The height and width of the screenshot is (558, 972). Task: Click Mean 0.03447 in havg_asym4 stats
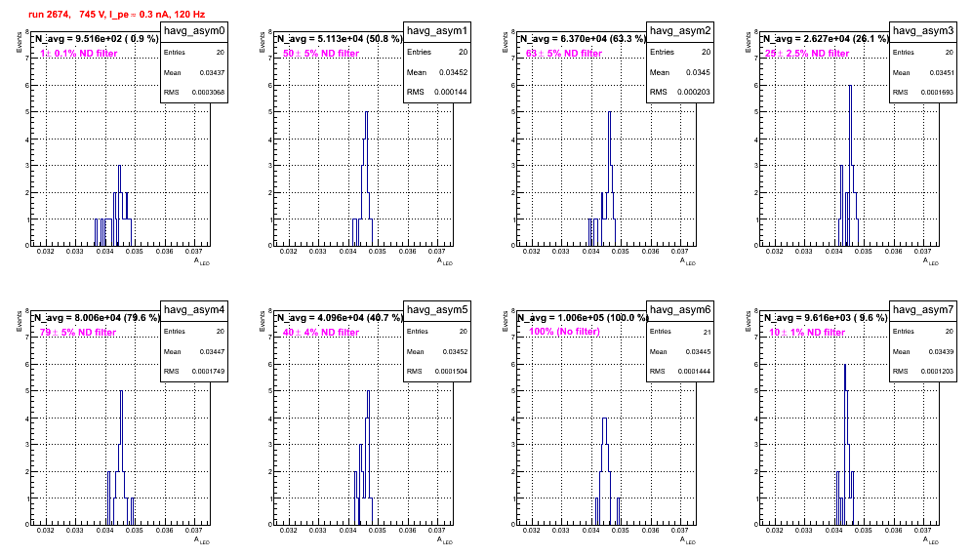coord(194,351)
